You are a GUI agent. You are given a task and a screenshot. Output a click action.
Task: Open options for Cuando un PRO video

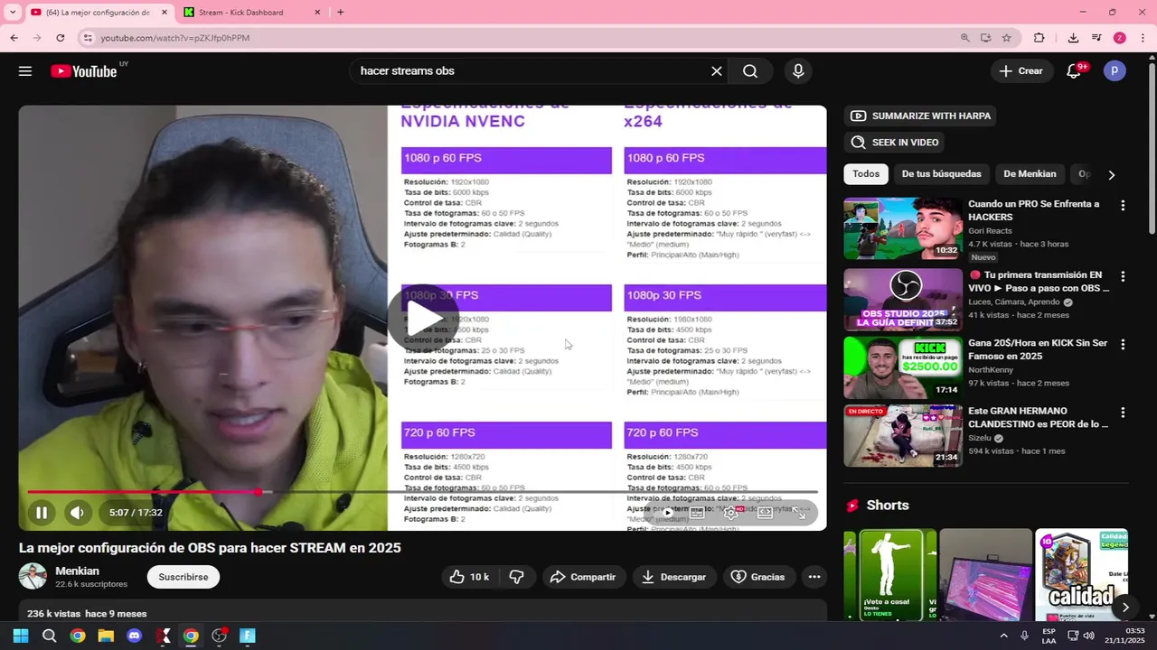(x=1123, y=206)
